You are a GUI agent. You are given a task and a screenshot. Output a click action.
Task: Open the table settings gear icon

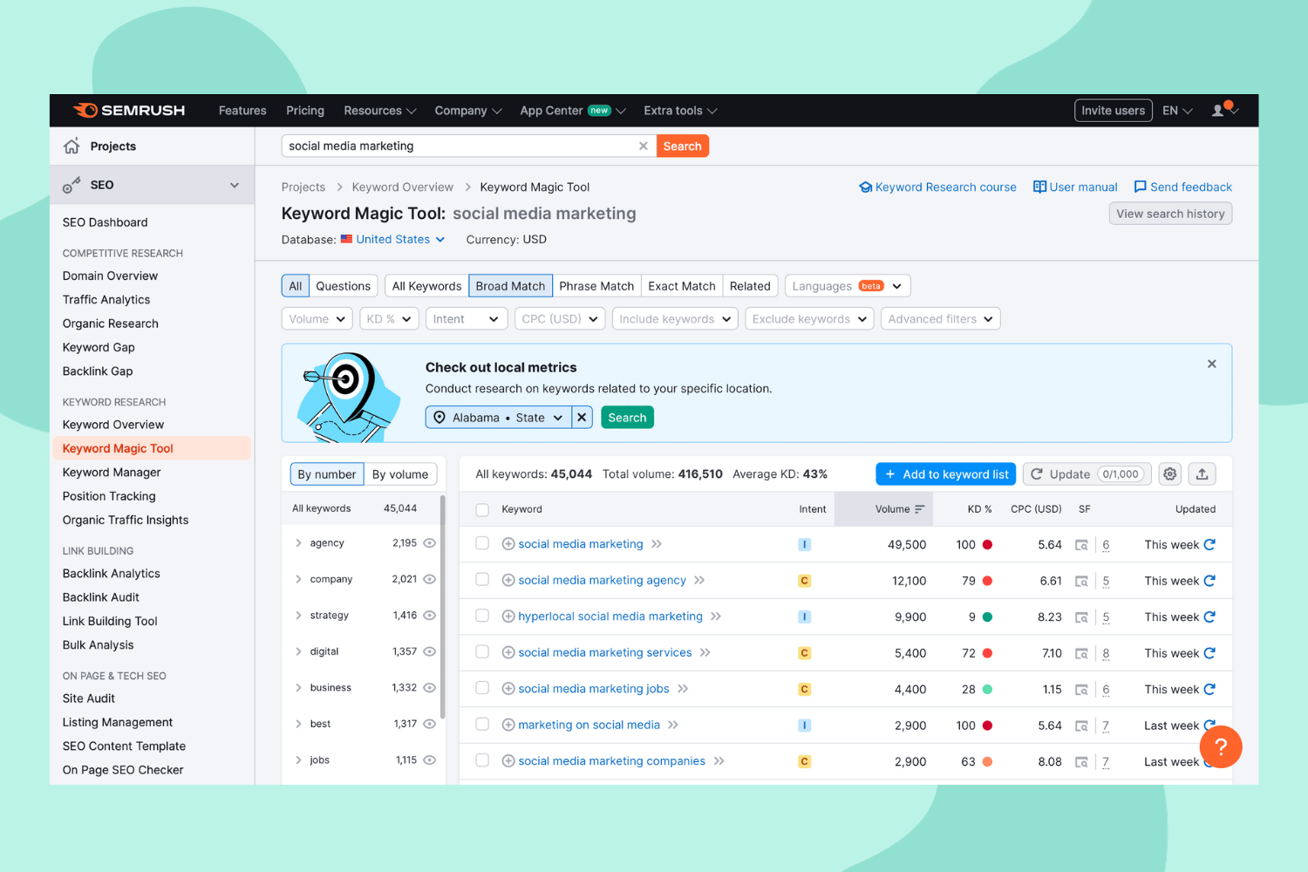[x=1169, y=473]
